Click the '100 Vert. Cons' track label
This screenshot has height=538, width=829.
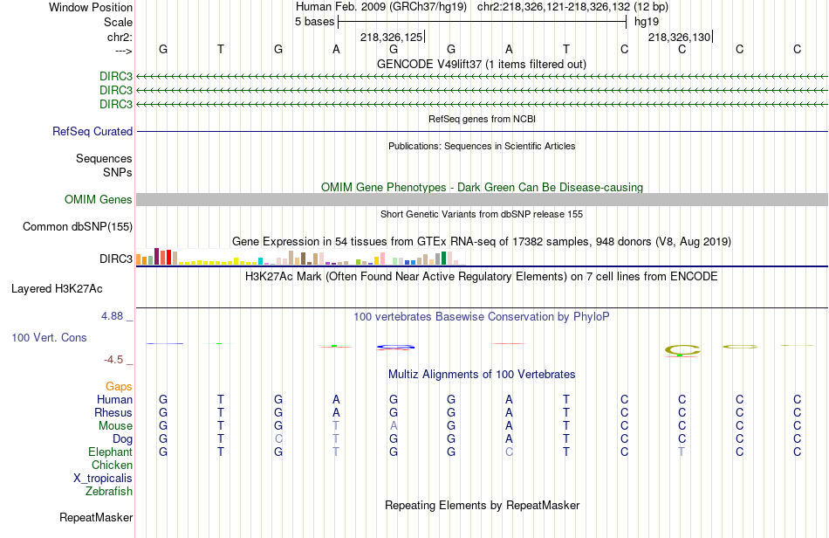click(x=49, y=337)
